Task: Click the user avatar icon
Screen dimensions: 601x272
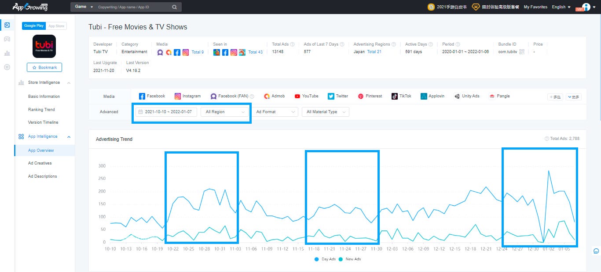Action: click(x=586, y=7)
